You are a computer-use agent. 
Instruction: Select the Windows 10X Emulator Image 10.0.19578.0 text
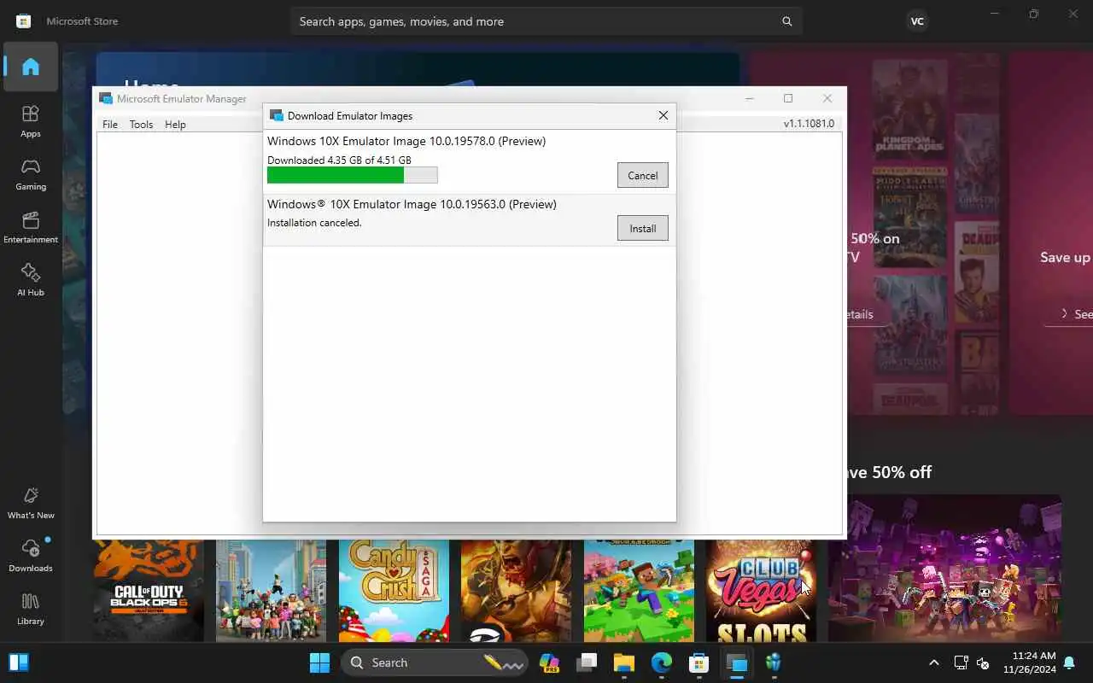pos(406,141)
